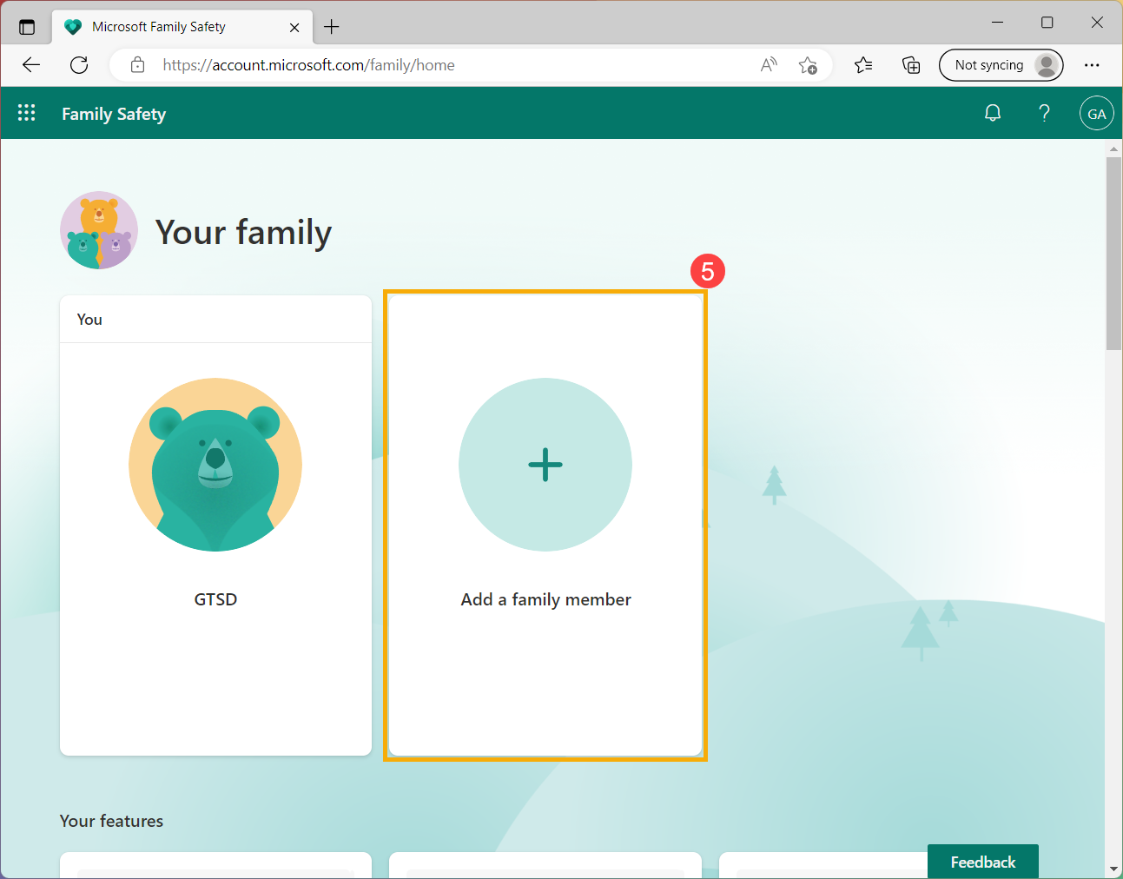Open the favorites bar list icon

[x=863, y=64]
